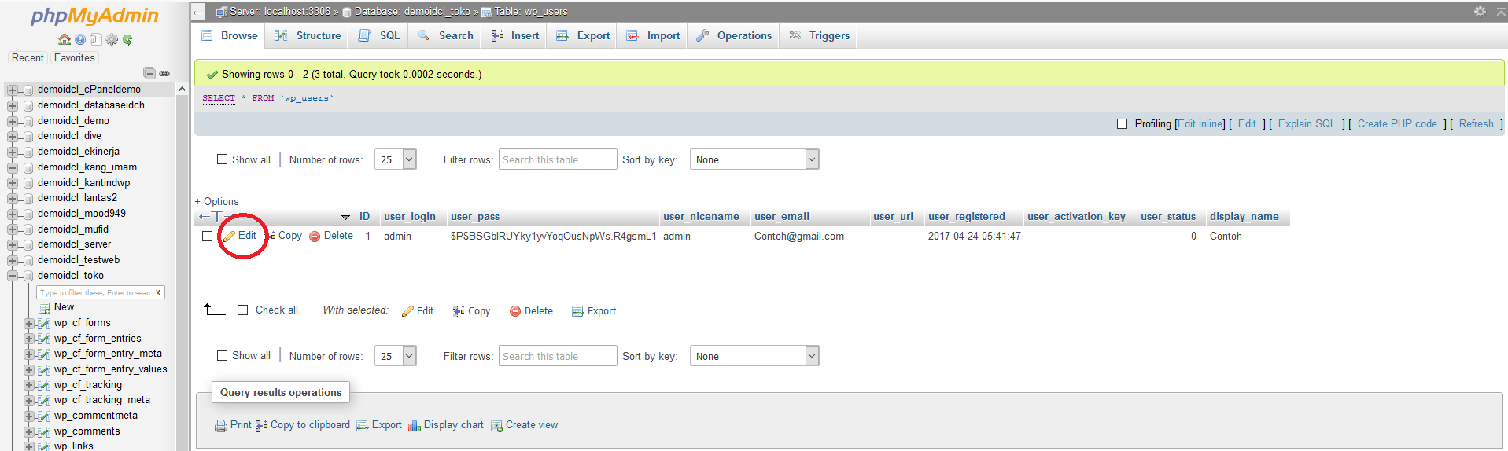The image size is (1508, 451).
Task: Tick the Check all checkbox
Action: (x=243, y=310)
